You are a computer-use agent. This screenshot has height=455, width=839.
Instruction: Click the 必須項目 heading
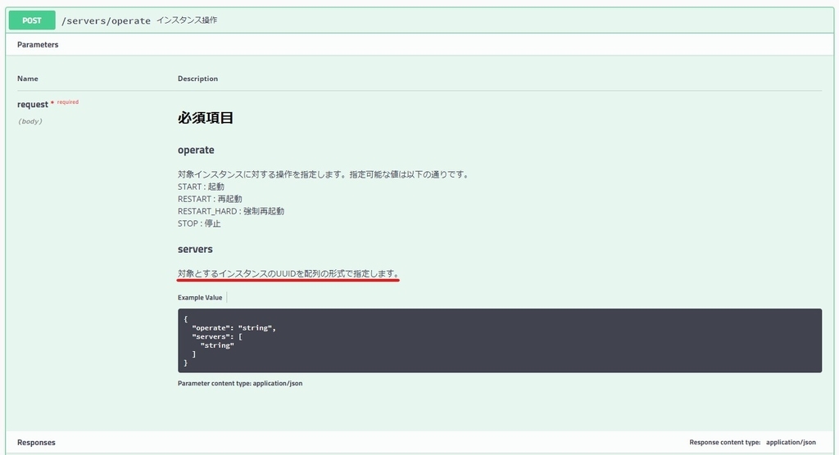[206, 118]
